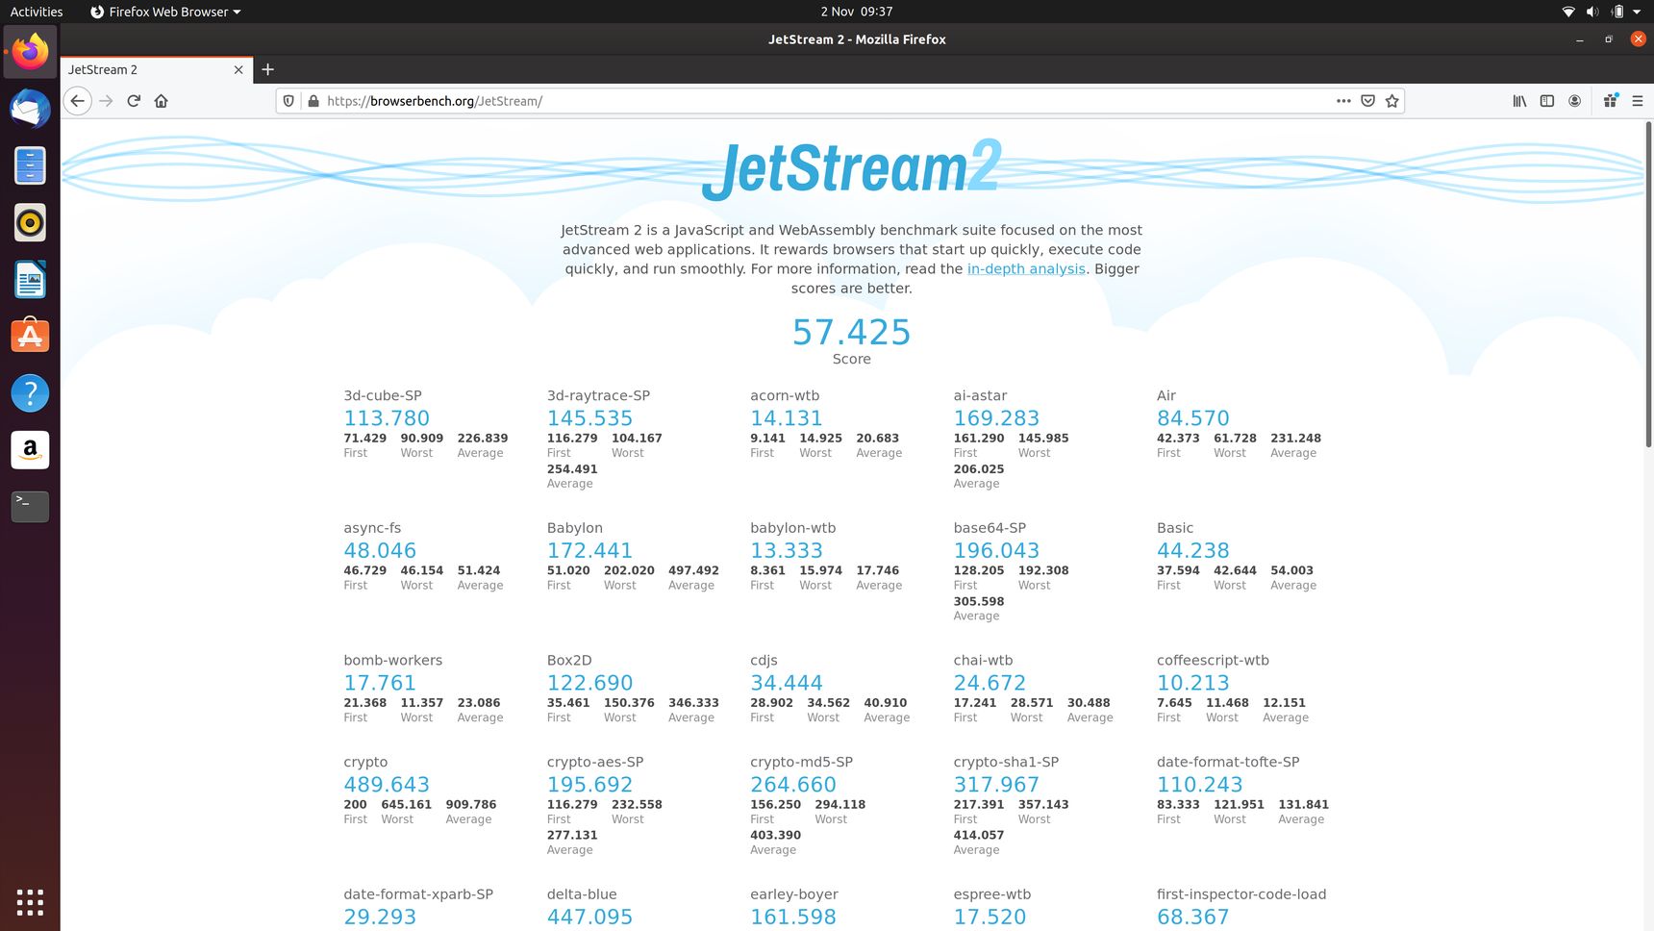This screenshot has height=931, width=1654.
Task: Click the async-fs score 48.046
Action: click(380, 551)
